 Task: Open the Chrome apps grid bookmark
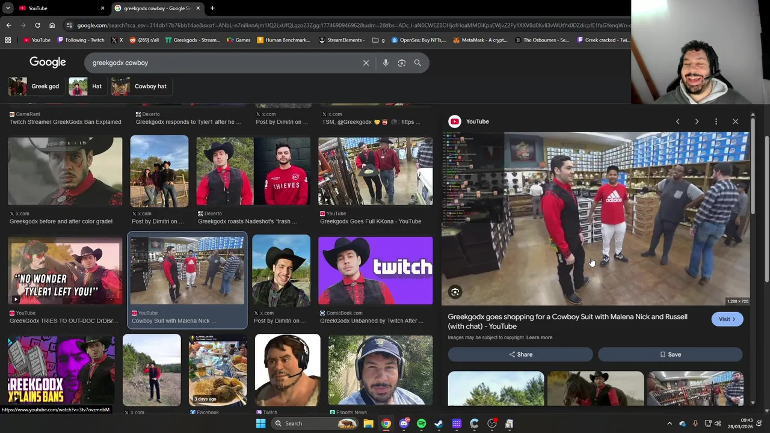[x=8, y=40]
